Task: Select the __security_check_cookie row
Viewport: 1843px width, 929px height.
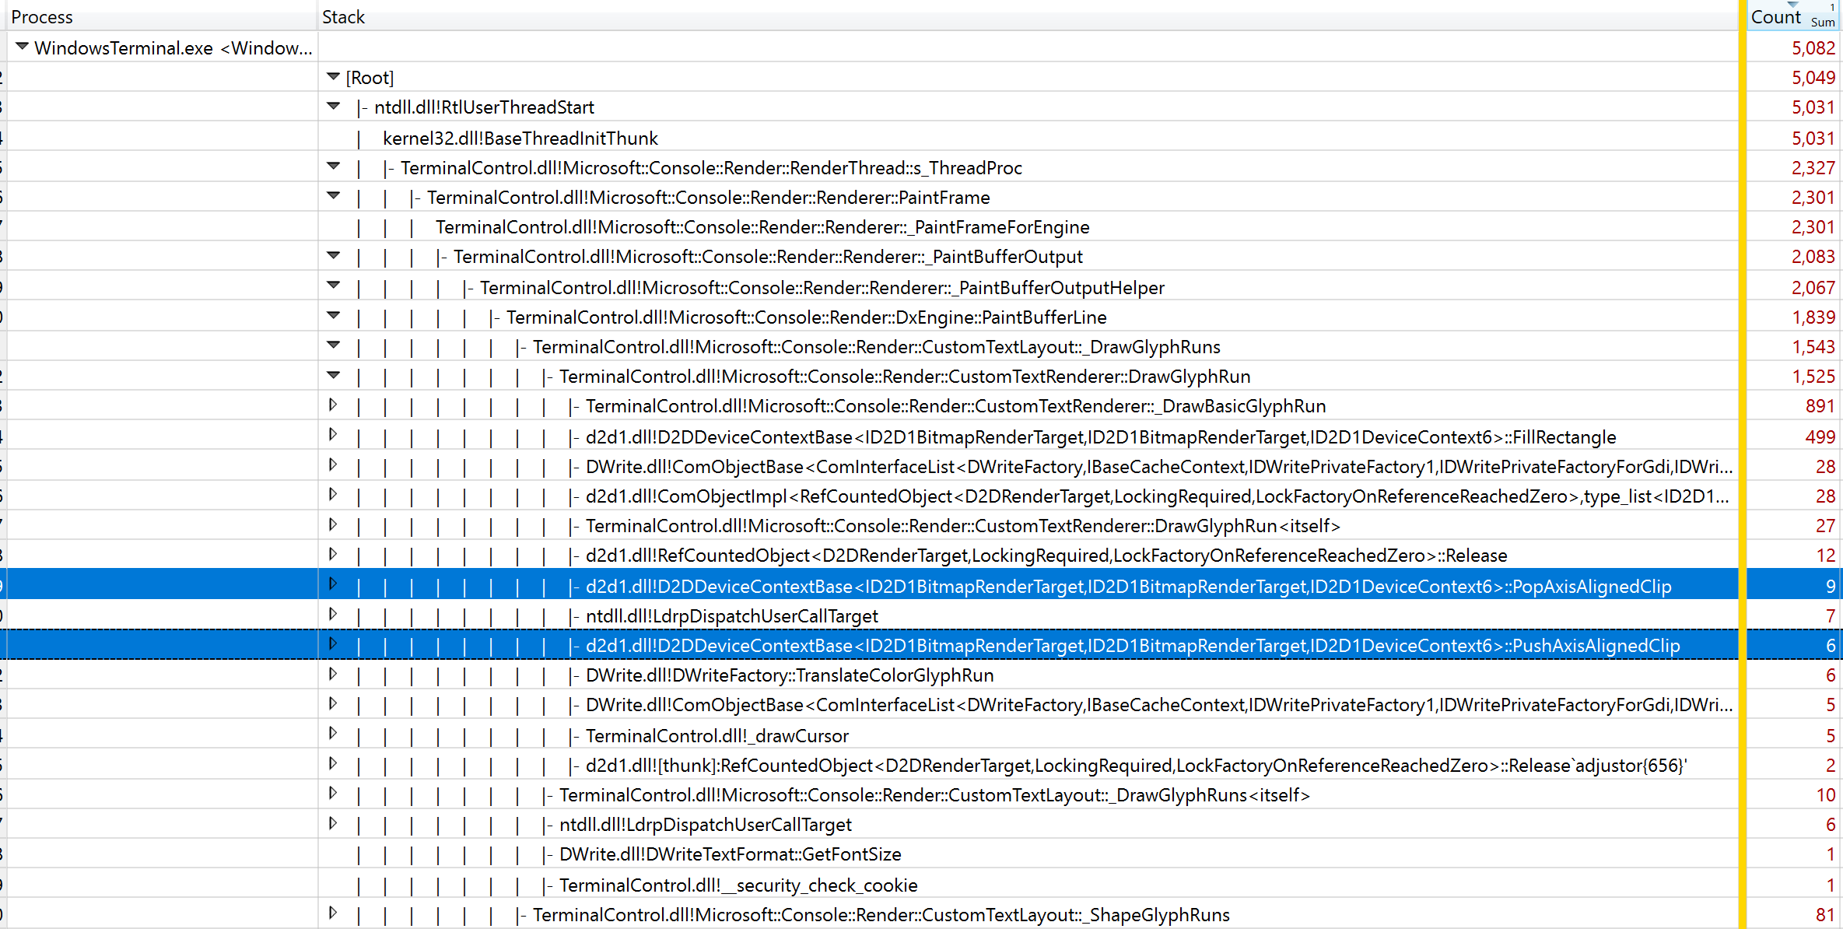Action: pyautogui.click(x=738, y=885)
